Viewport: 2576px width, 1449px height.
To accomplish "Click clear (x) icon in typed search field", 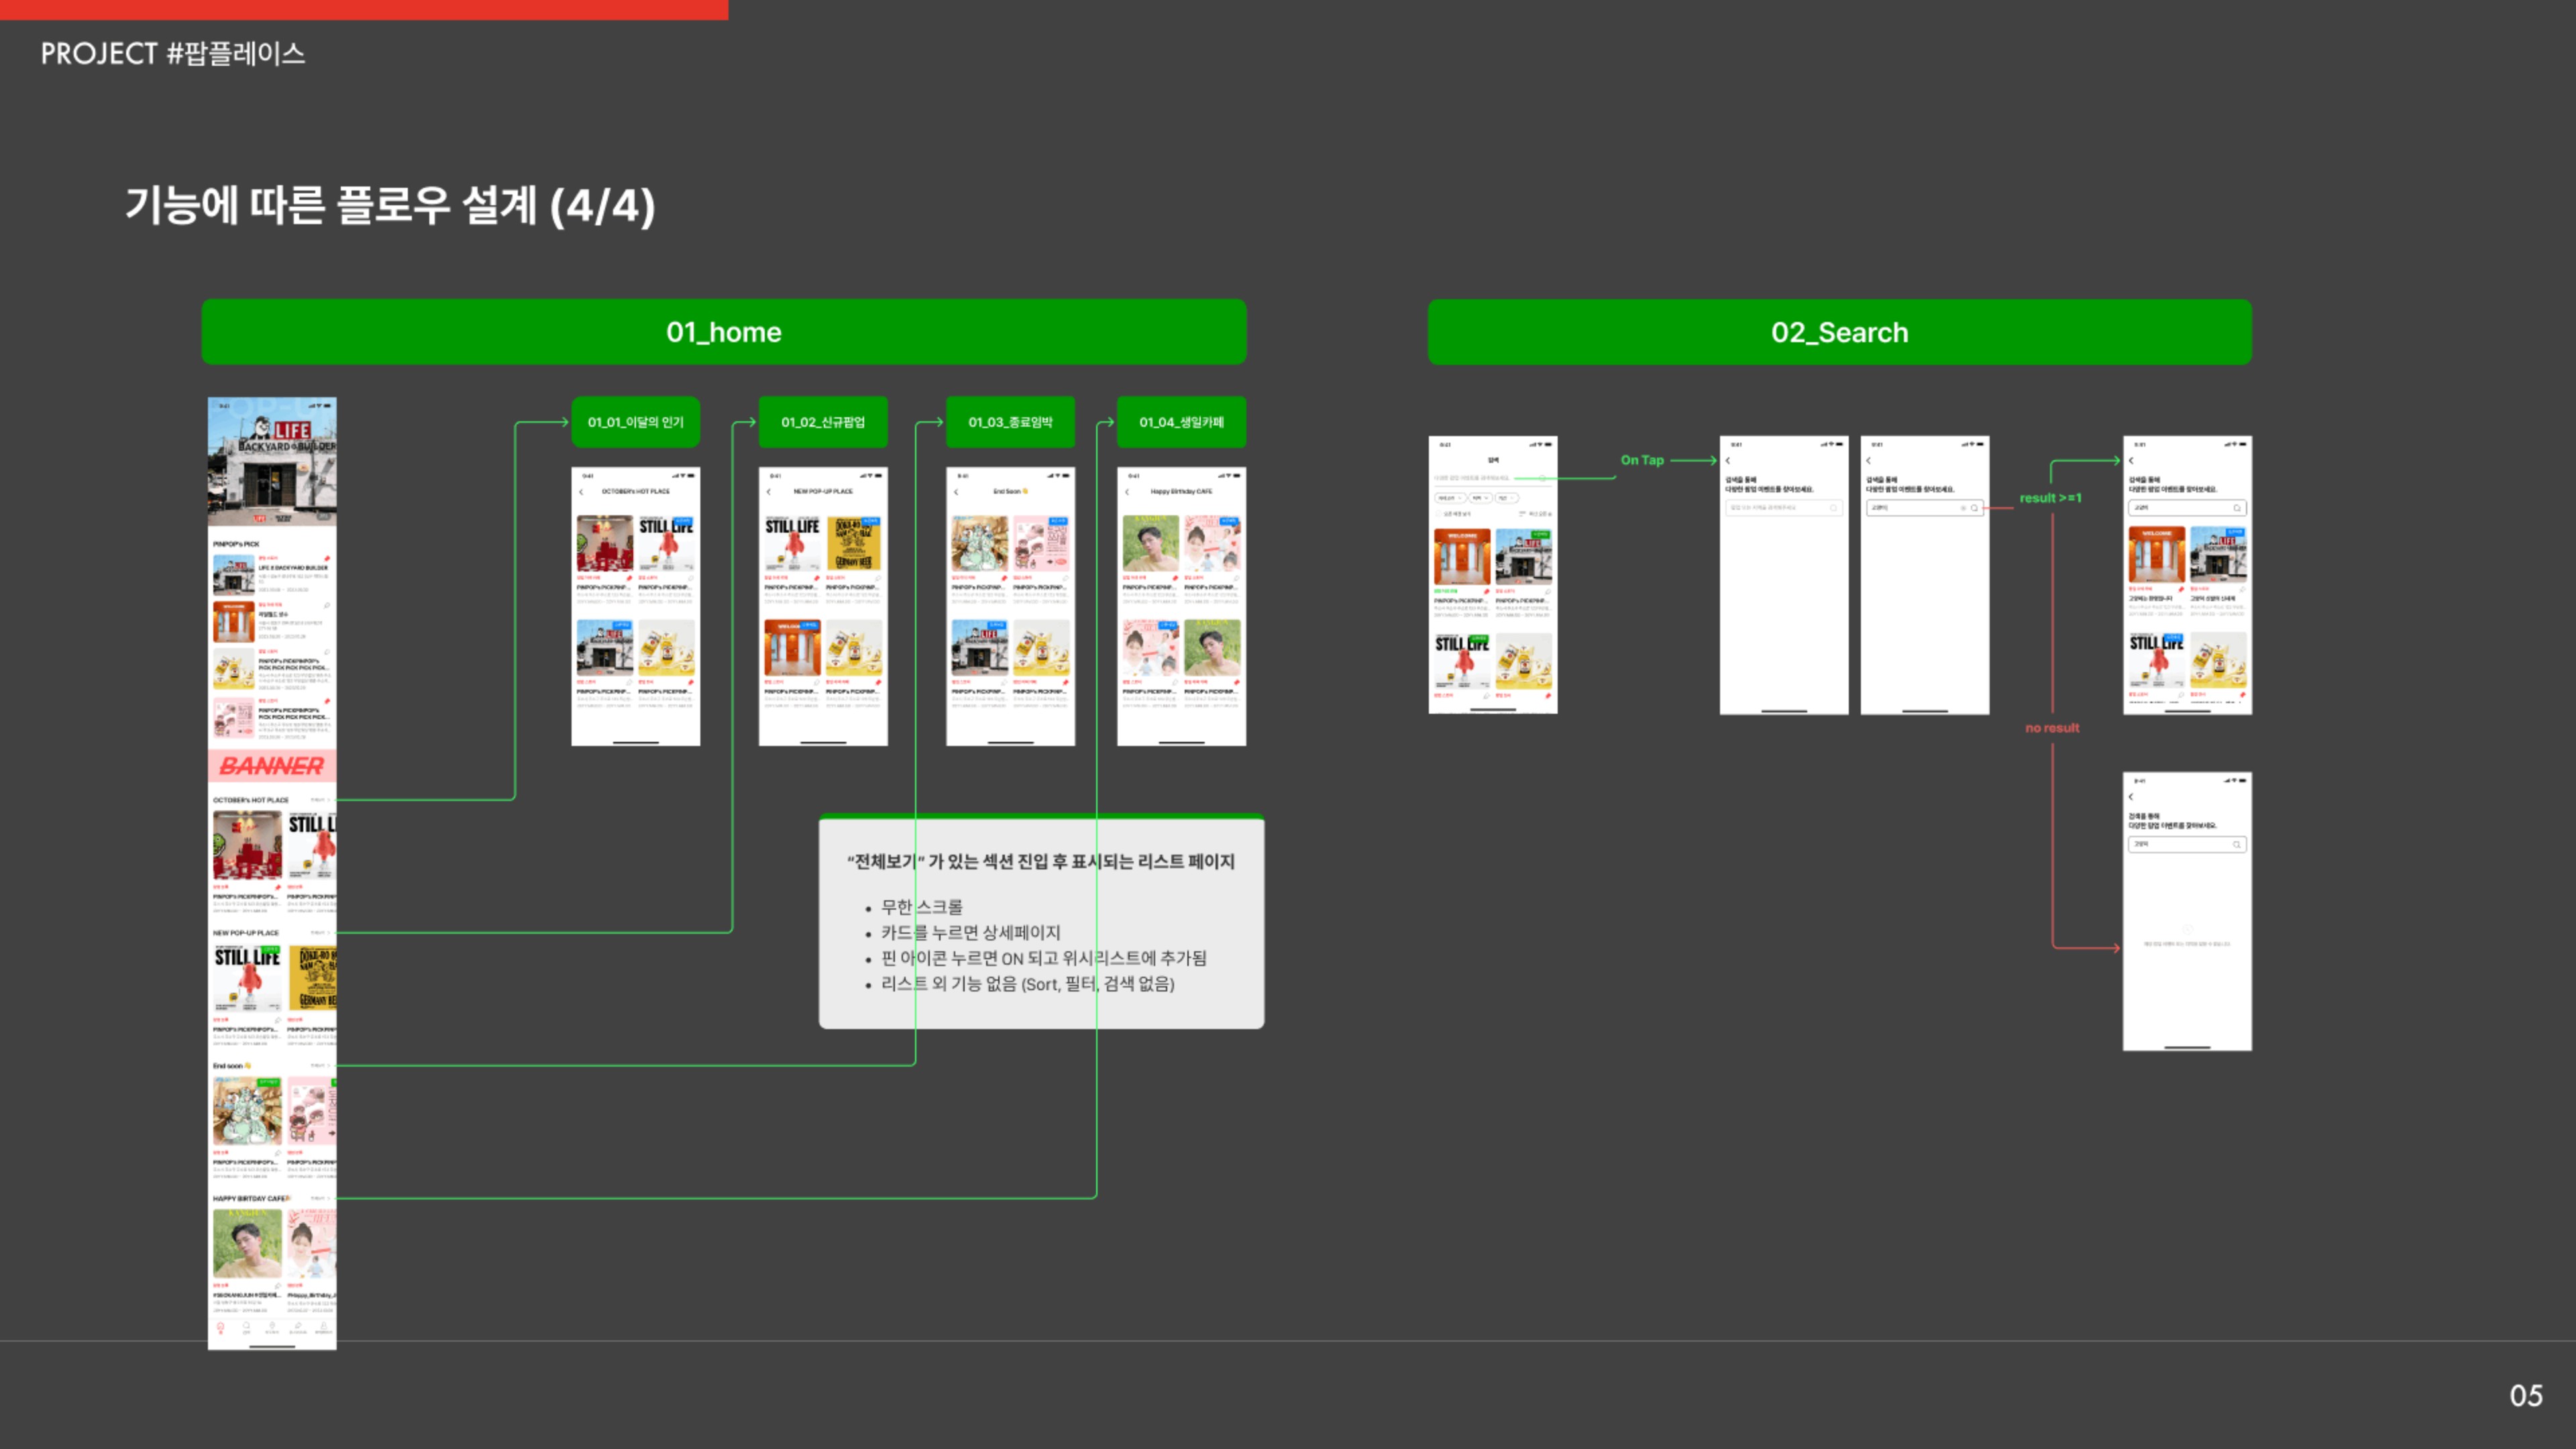I will (1963, 508).
